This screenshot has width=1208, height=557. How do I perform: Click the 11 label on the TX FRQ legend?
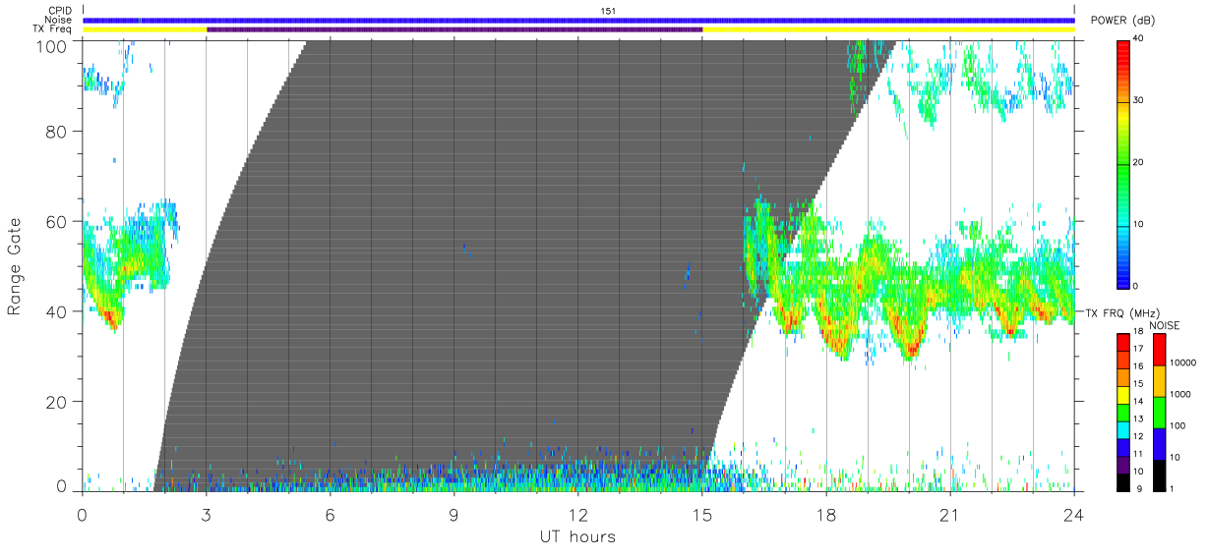point(1138,455)
